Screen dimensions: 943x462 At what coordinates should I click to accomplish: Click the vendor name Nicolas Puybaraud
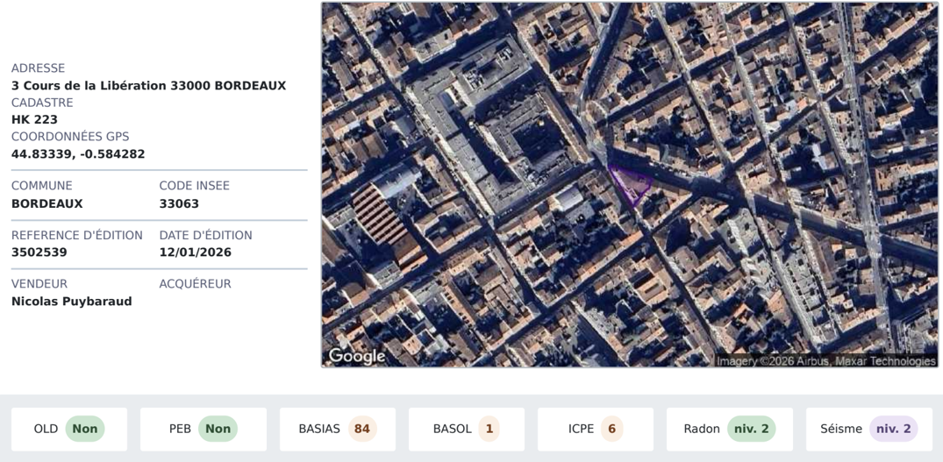coord(71,302)
